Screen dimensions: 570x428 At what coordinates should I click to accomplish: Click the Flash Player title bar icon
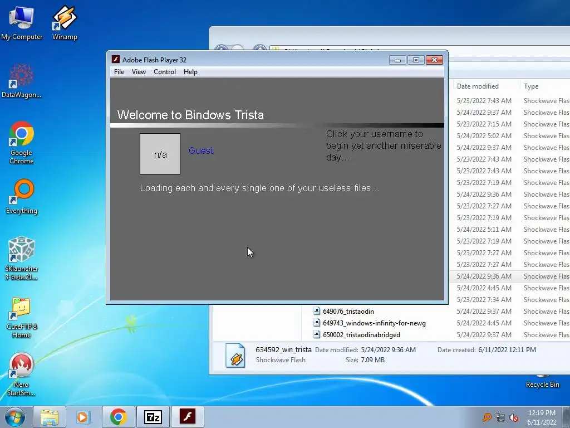pos(116,59)
